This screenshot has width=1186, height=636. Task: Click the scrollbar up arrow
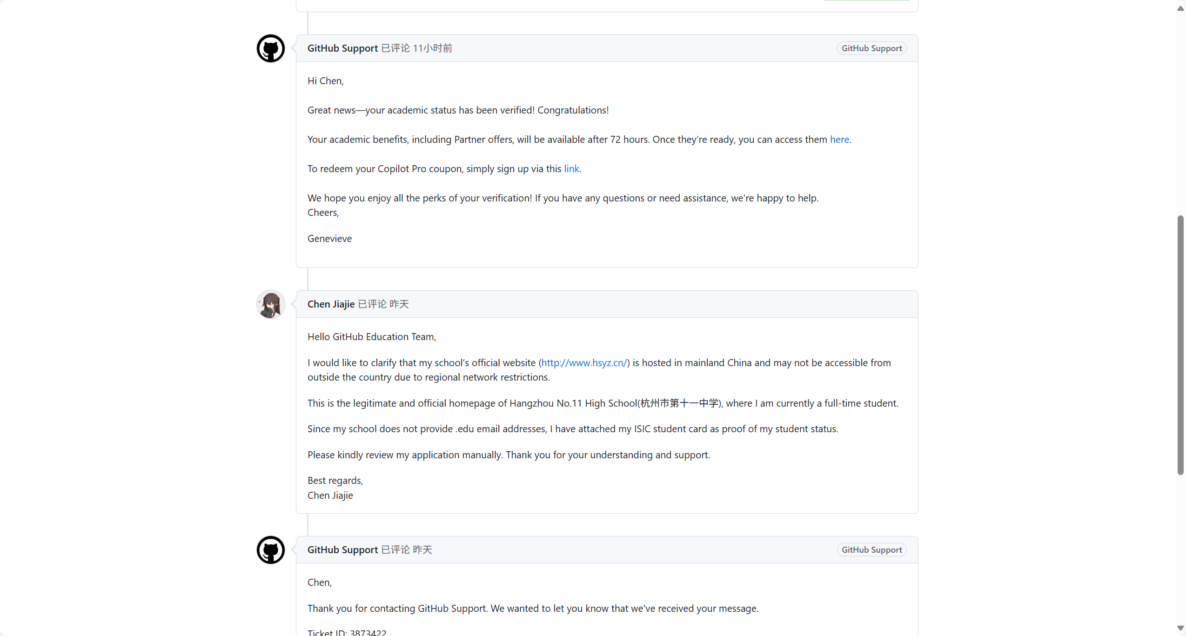tap(1180, 8)
